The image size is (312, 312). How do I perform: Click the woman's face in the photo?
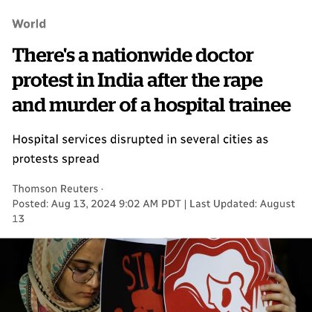pyautogui.click(x=82, y=275)
